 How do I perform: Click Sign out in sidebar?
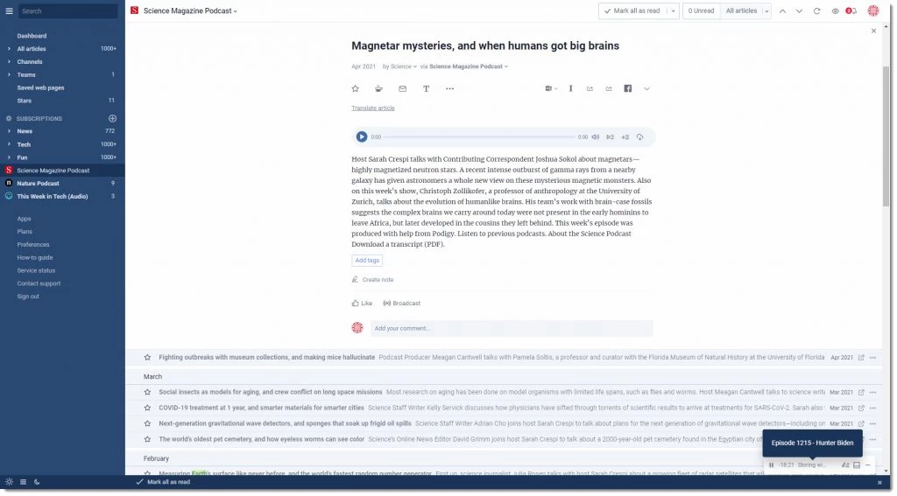(x=28, y=297)
